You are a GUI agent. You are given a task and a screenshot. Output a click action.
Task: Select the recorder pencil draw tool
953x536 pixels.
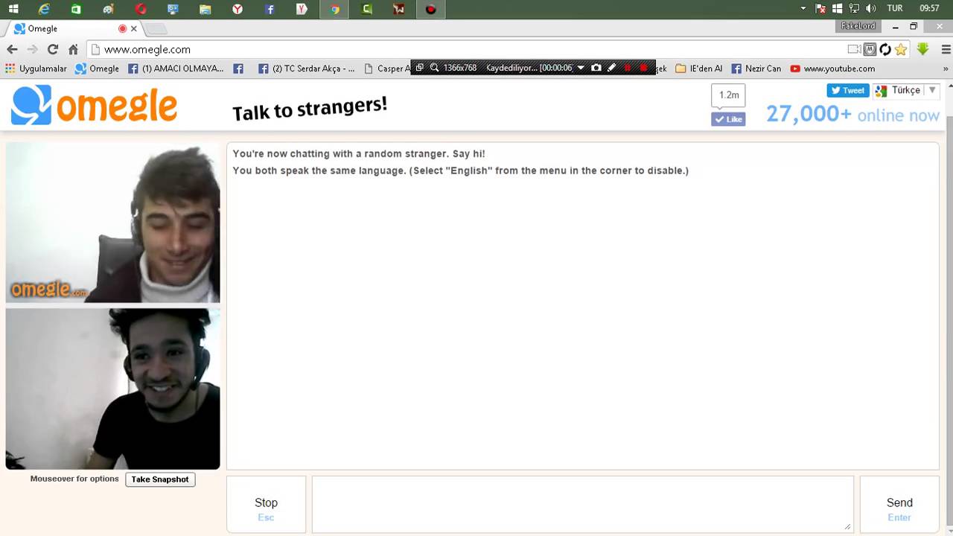611,68
